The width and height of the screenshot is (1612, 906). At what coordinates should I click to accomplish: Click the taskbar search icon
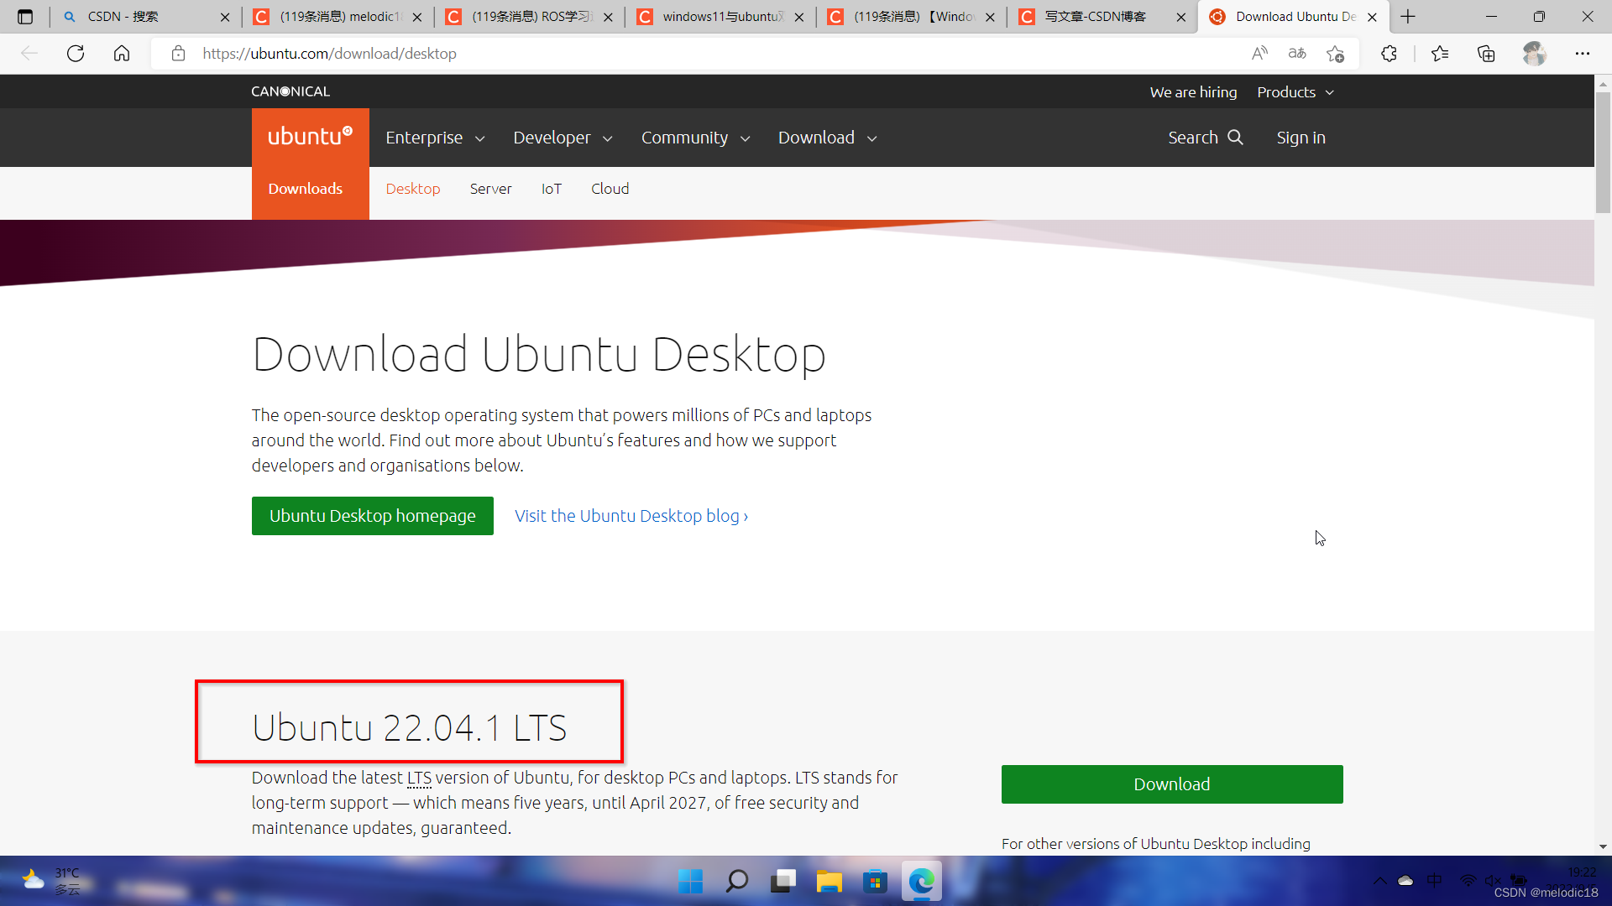tap(736, 881)
